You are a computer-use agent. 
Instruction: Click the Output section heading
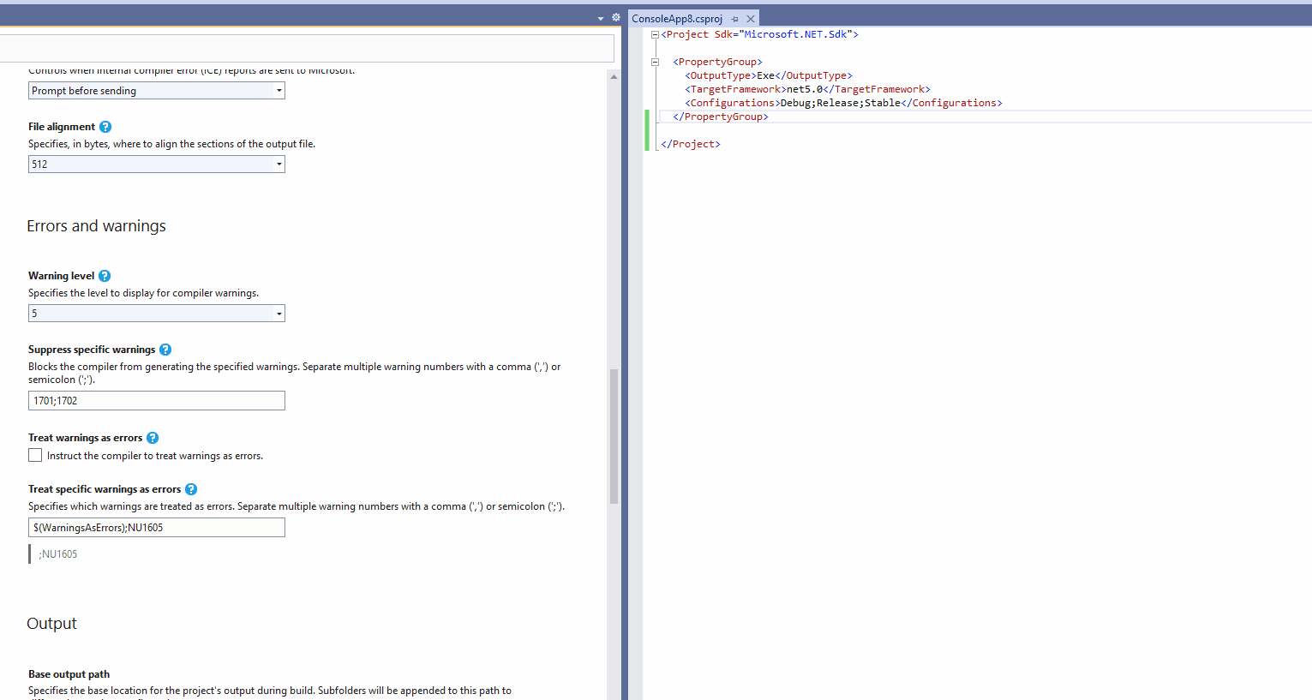click(51, 623)
